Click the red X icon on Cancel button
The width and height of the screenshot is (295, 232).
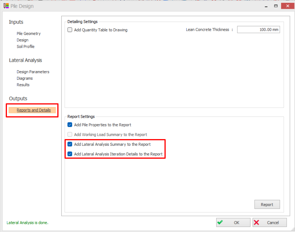point(257,222)
